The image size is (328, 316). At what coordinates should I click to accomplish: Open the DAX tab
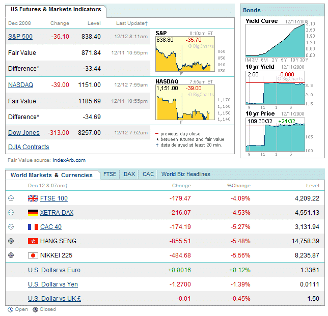(129, 174)
